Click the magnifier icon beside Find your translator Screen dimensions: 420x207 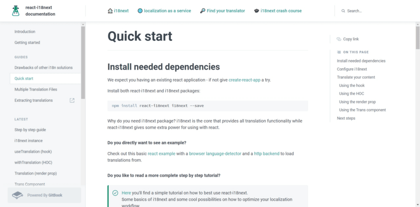point(203,11)
